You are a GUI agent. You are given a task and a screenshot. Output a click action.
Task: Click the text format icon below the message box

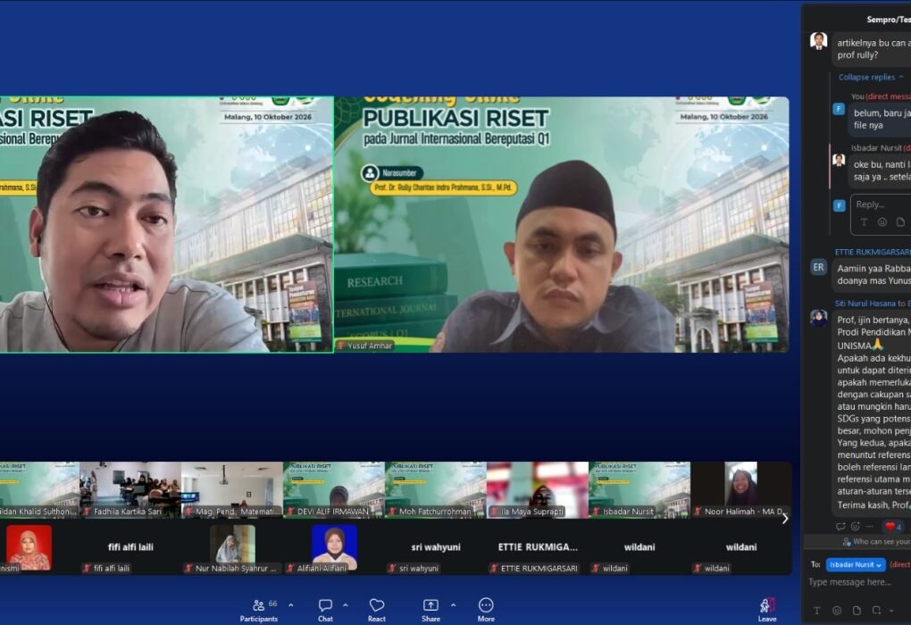[817, 611]
